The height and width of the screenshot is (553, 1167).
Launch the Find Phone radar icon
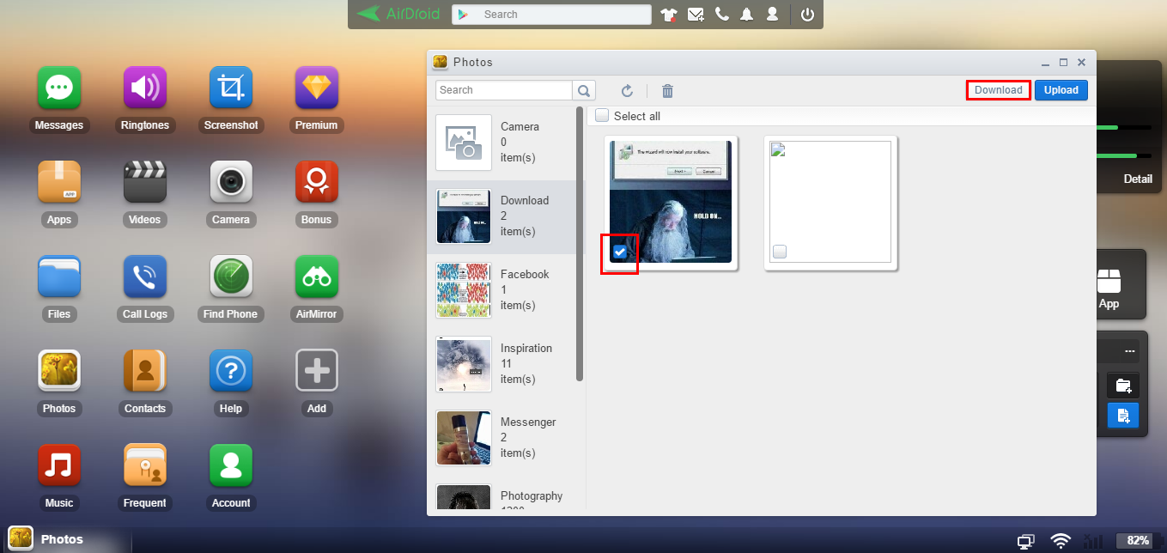[231, 276]
